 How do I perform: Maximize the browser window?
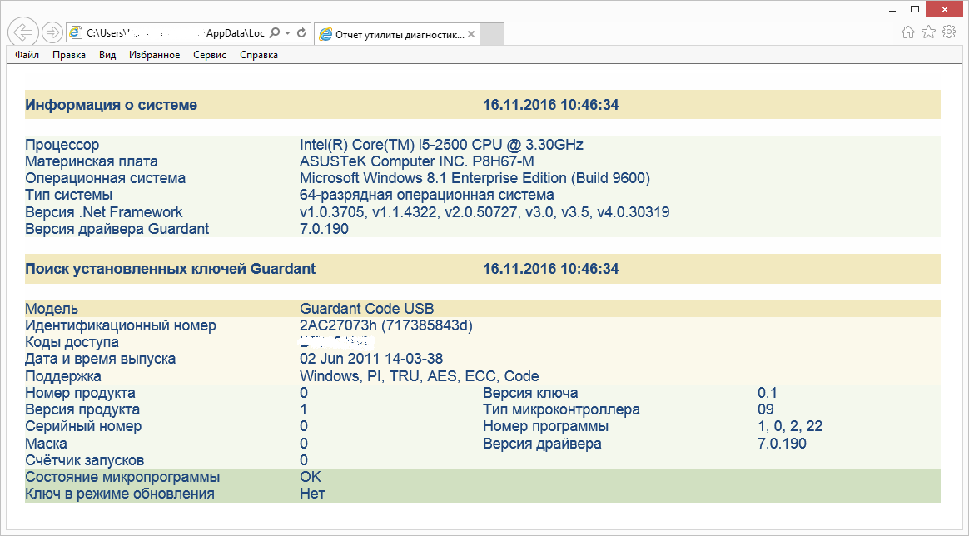click(916, 9)
